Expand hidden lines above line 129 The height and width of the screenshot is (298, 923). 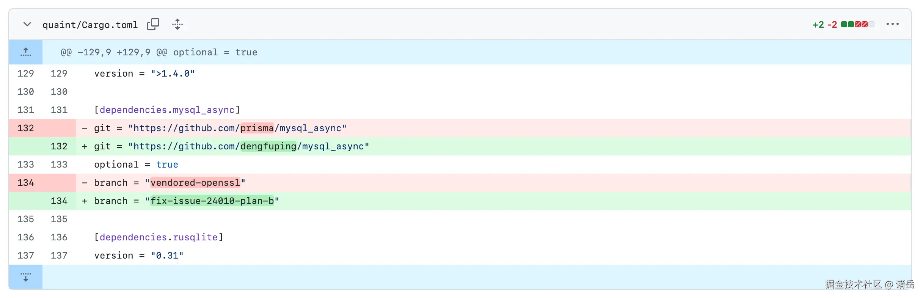tap(26, 52)
